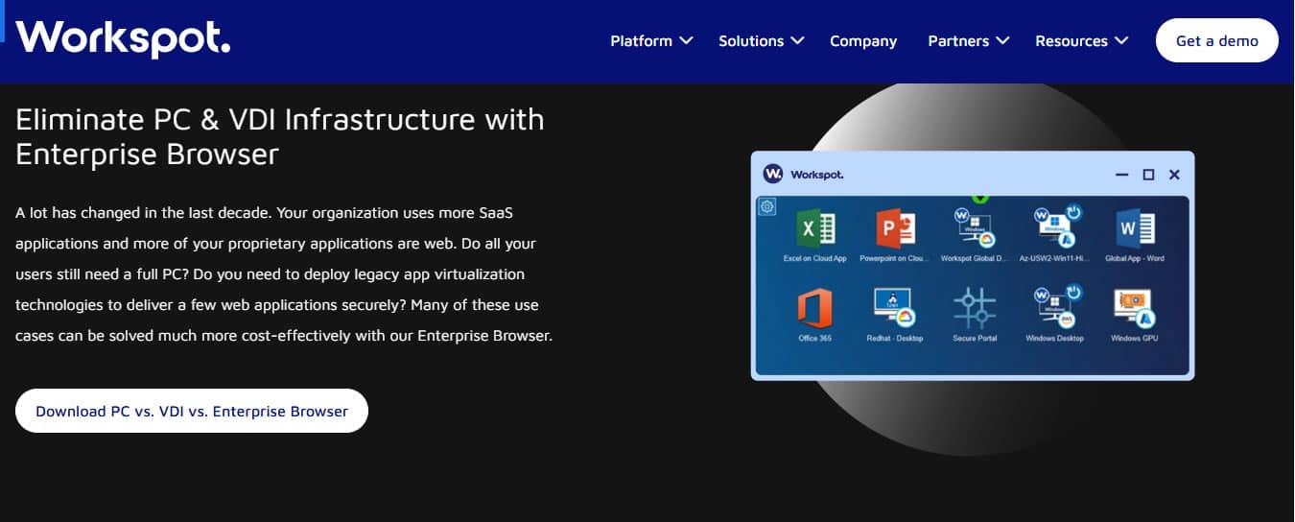Expand the Solutions dropdown menu
Image resolution: width=1295 pixels, height=522 pixels.
(760, 41)
